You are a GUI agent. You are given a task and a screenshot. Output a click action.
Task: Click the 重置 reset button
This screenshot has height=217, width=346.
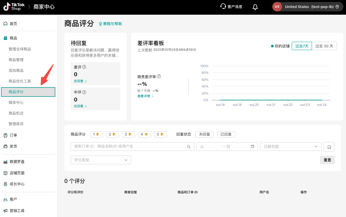pyautogui.click(x=327, y=160)
